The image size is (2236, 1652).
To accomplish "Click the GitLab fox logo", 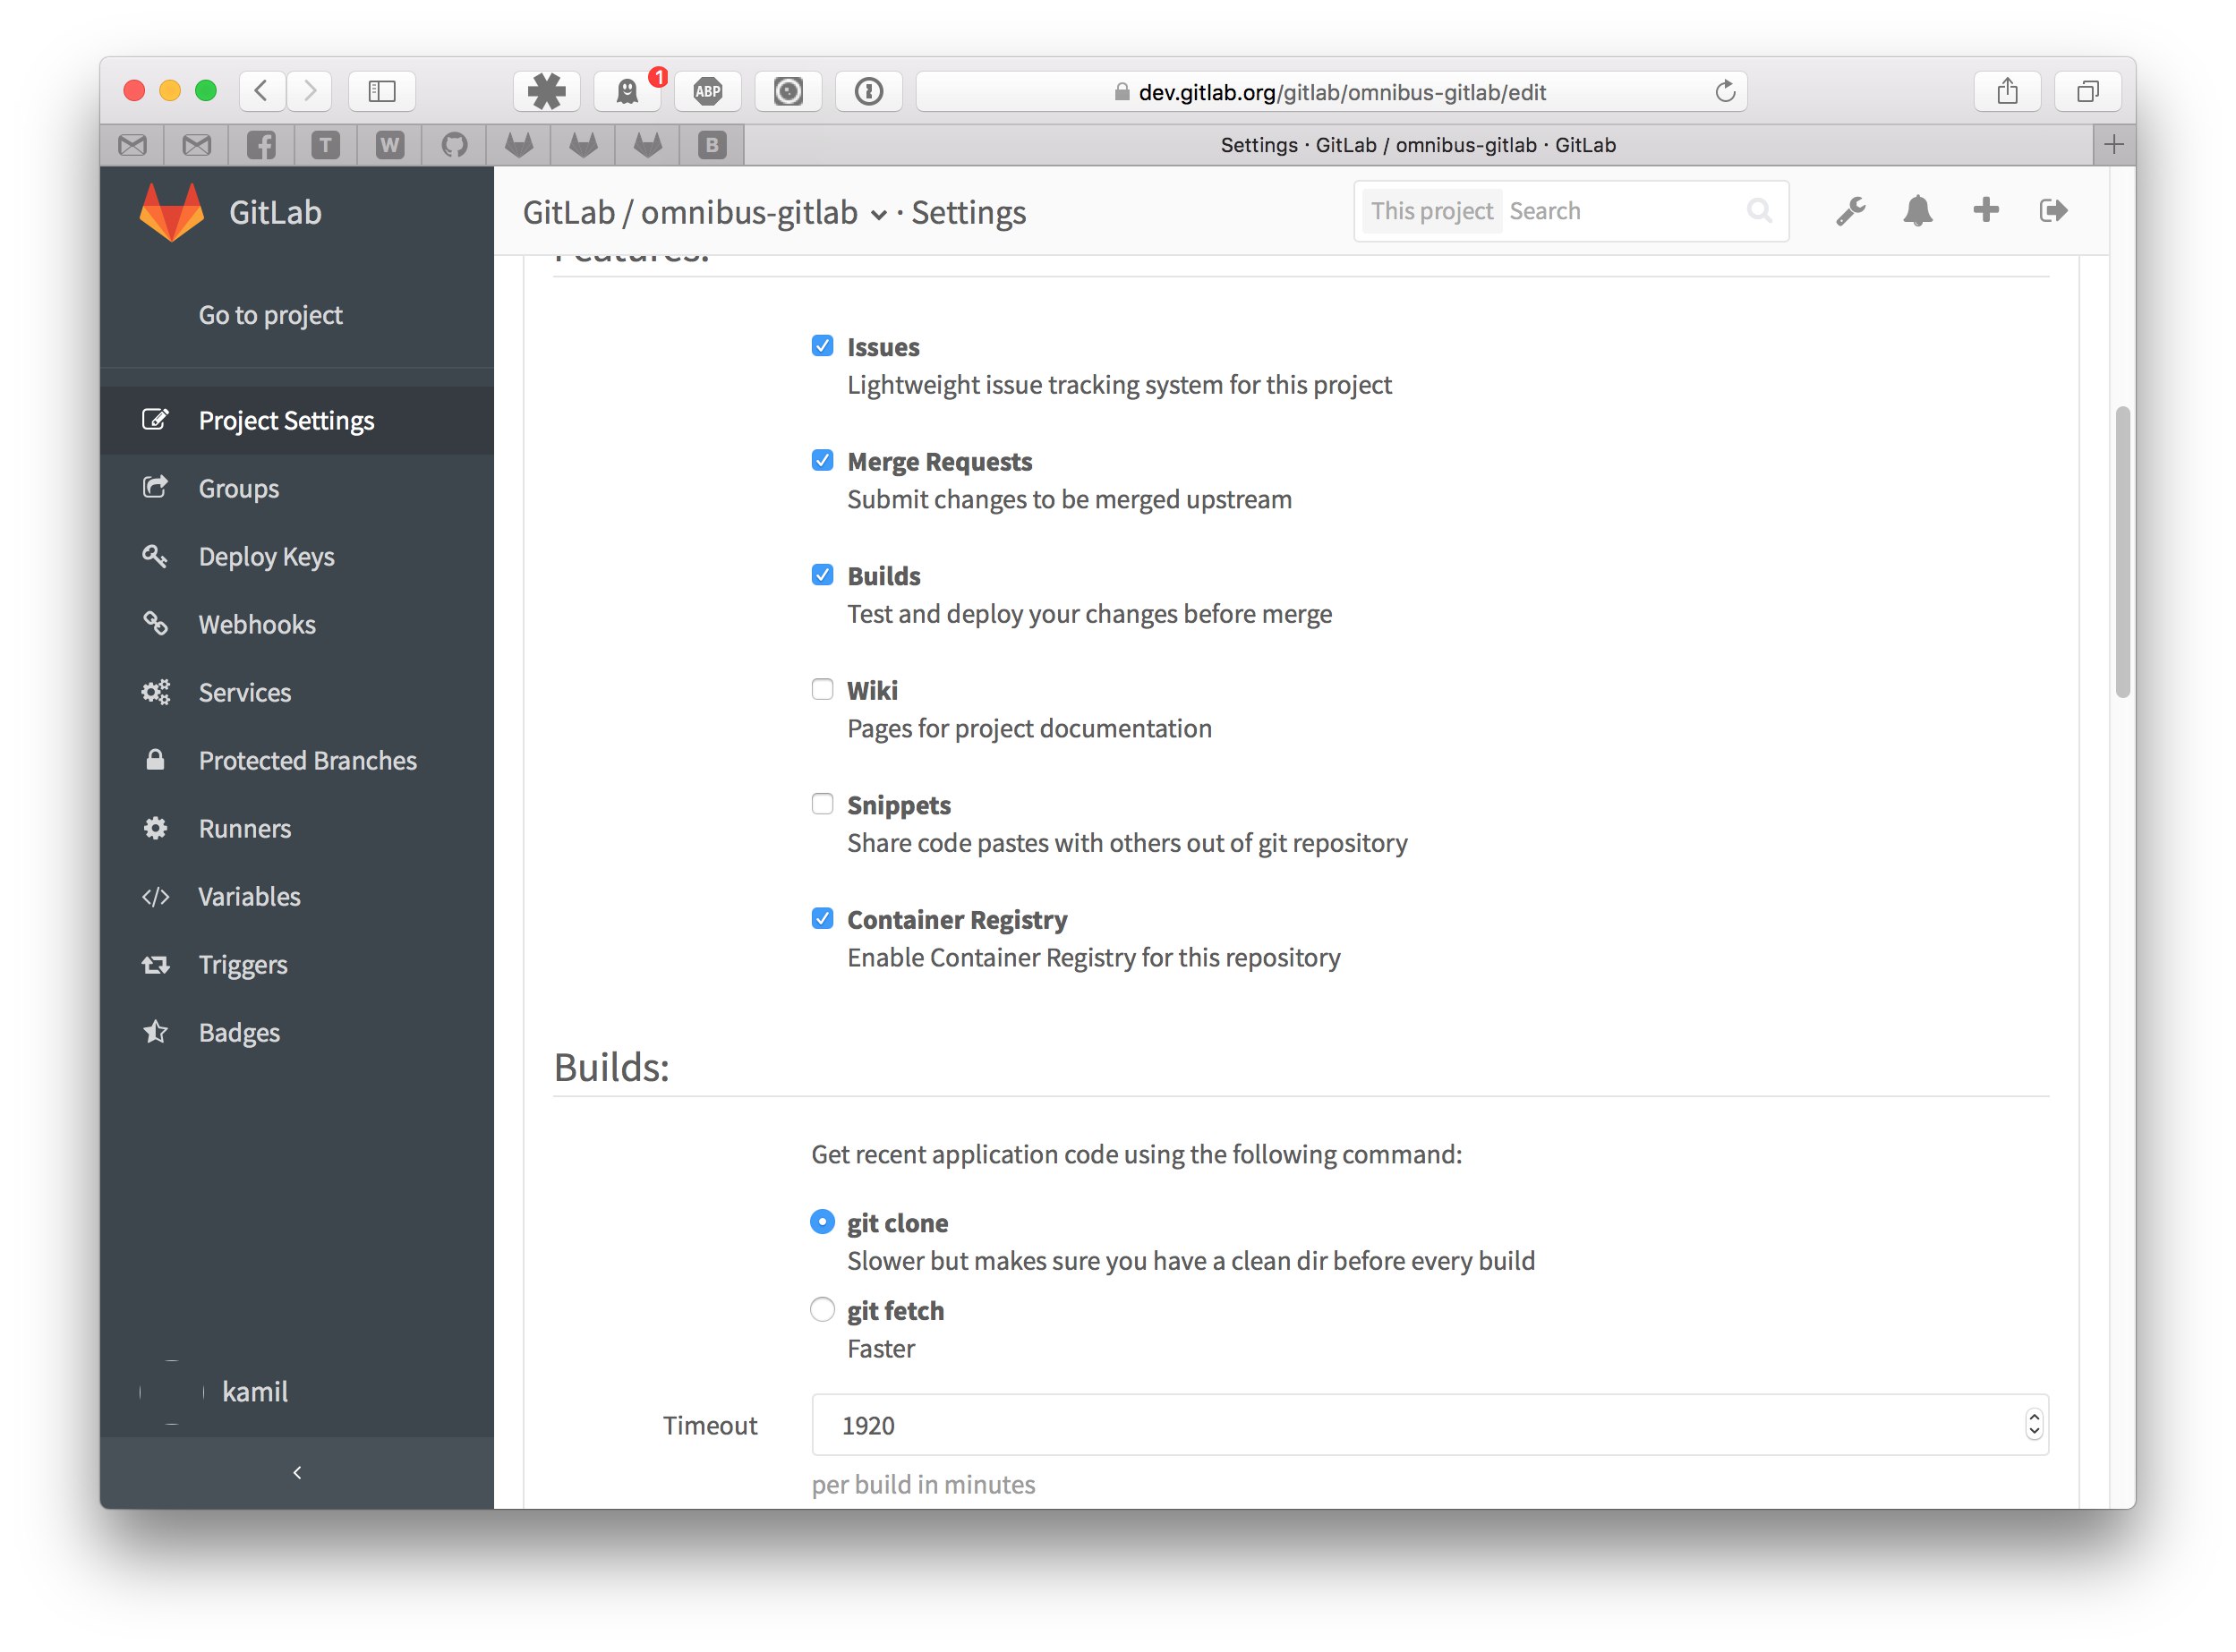I will click(171, 211).
